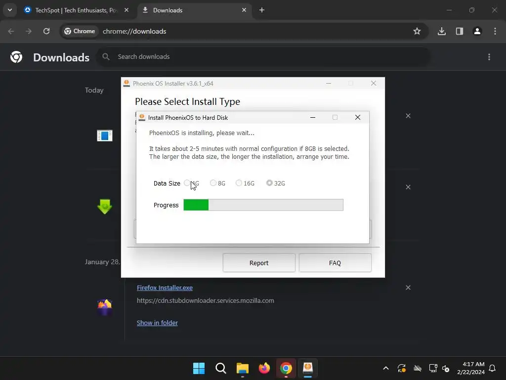Show hidden system tray icons
Image resolution: width=506 pixels, height=380 pixels.
385,368
